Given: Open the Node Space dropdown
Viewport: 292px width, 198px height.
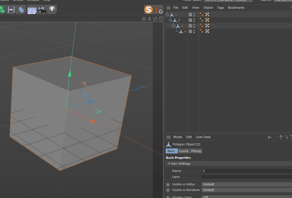Looking at the screenshot, I should point(228,1).
